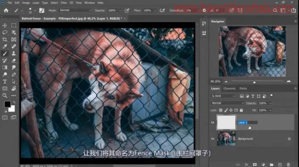Hide Layer 1 with eye icon
The width and height of the screenshot is (299, 167).
coord(212,122)
